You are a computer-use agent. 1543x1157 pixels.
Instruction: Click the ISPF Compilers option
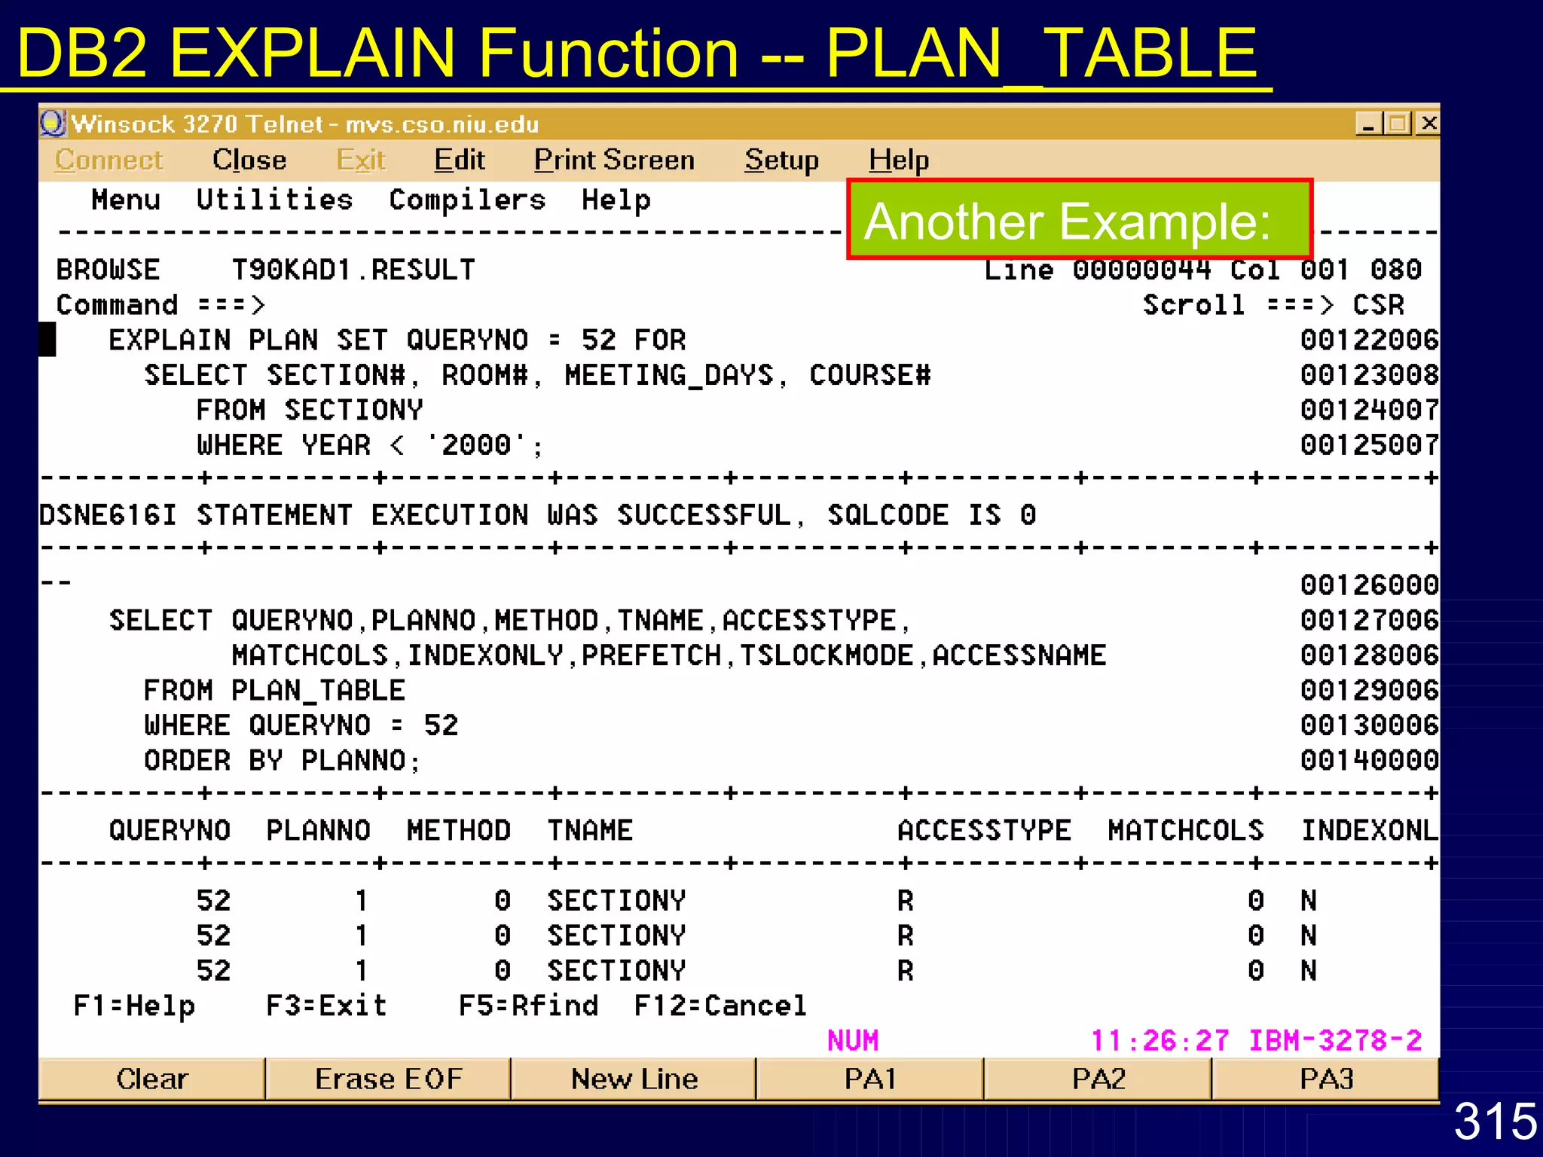(467, 200)
